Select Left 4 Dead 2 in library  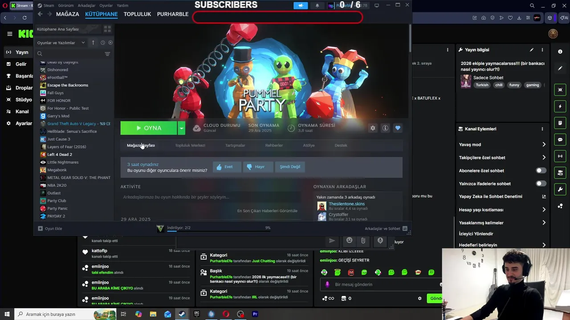click(x=60, y=154)
